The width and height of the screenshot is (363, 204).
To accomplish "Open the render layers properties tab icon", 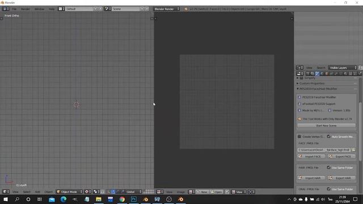I will [x=313, y=74].
